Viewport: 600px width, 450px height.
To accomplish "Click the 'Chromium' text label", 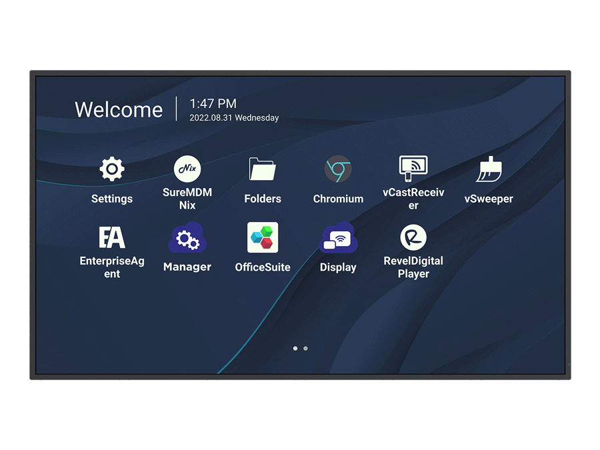I will [338, 199].
